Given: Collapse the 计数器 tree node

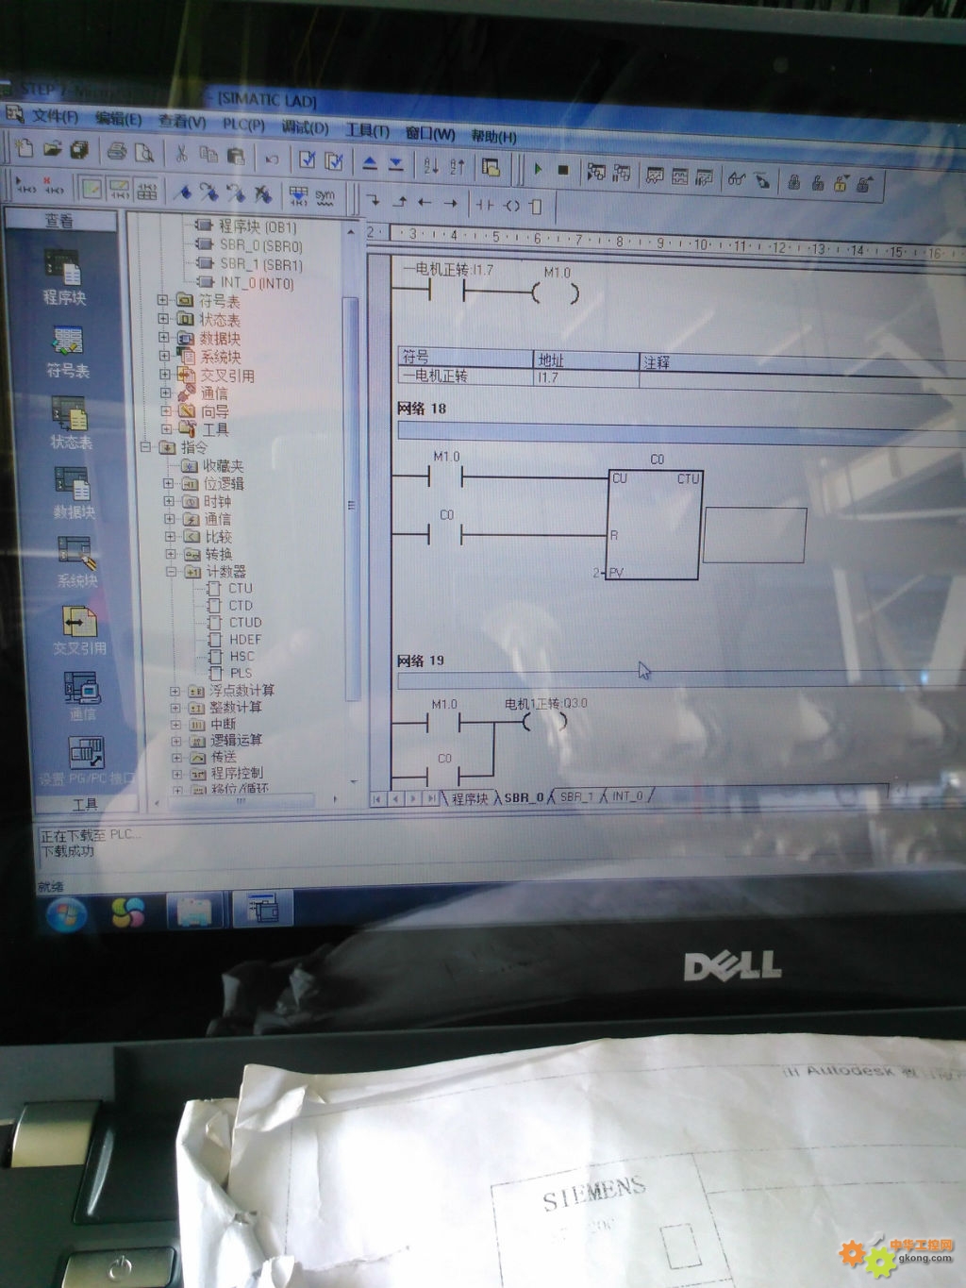Looking at the screenshot, I should [172, 572].
